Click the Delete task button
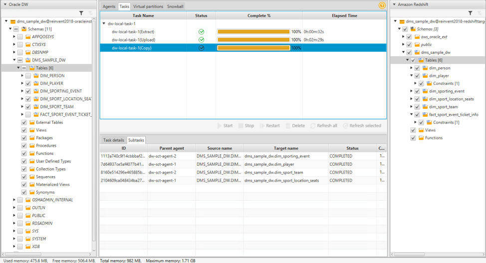Image resolution: width=486 pixels, height=263 pixels. click(x=295, y=126)
